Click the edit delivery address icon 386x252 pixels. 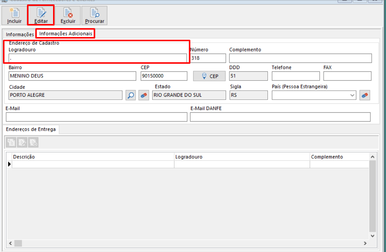[x=22, y=143]
